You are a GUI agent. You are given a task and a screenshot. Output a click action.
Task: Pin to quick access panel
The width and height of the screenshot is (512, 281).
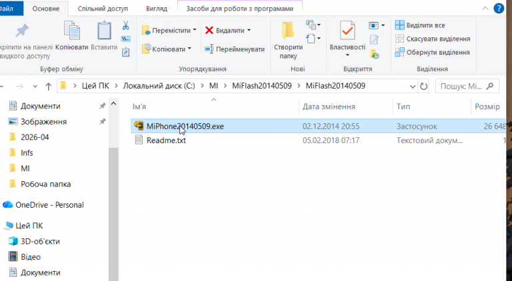coord(25,41)
